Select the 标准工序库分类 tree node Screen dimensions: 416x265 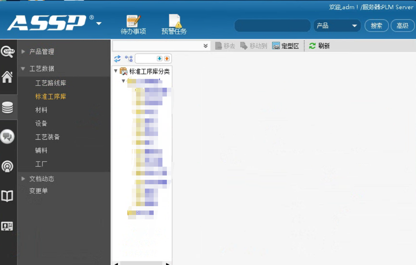[149, 71]
